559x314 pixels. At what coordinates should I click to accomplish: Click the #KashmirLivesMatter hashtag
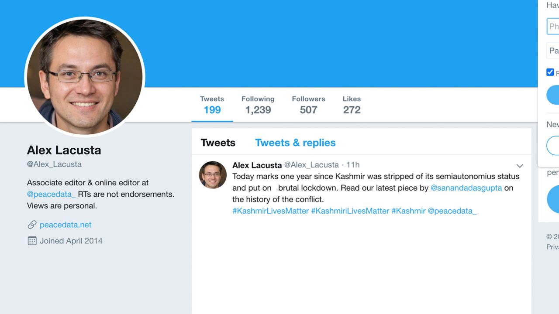click(270, 211)
